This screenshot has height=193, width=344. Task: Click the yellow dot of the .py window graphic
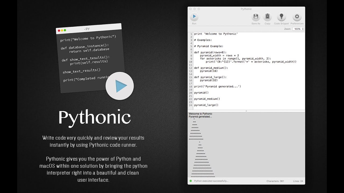click(x=62, y=31)
